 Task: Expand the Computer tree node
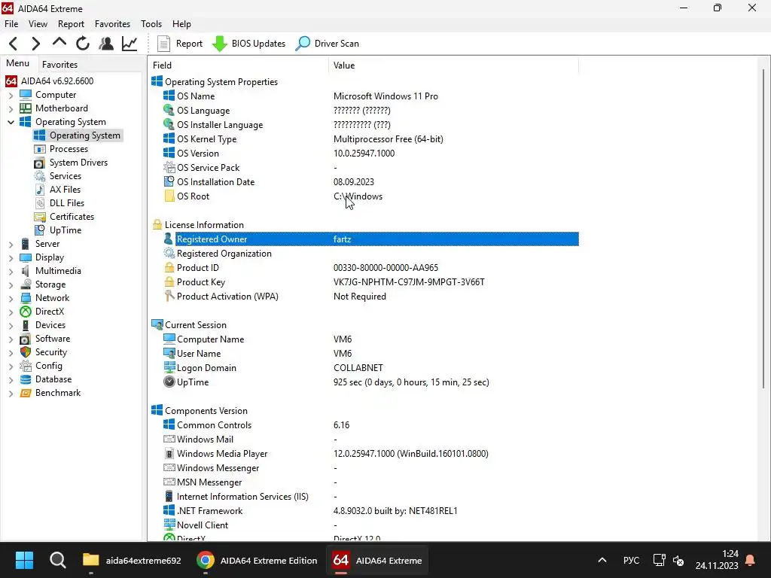coord(11,95)
